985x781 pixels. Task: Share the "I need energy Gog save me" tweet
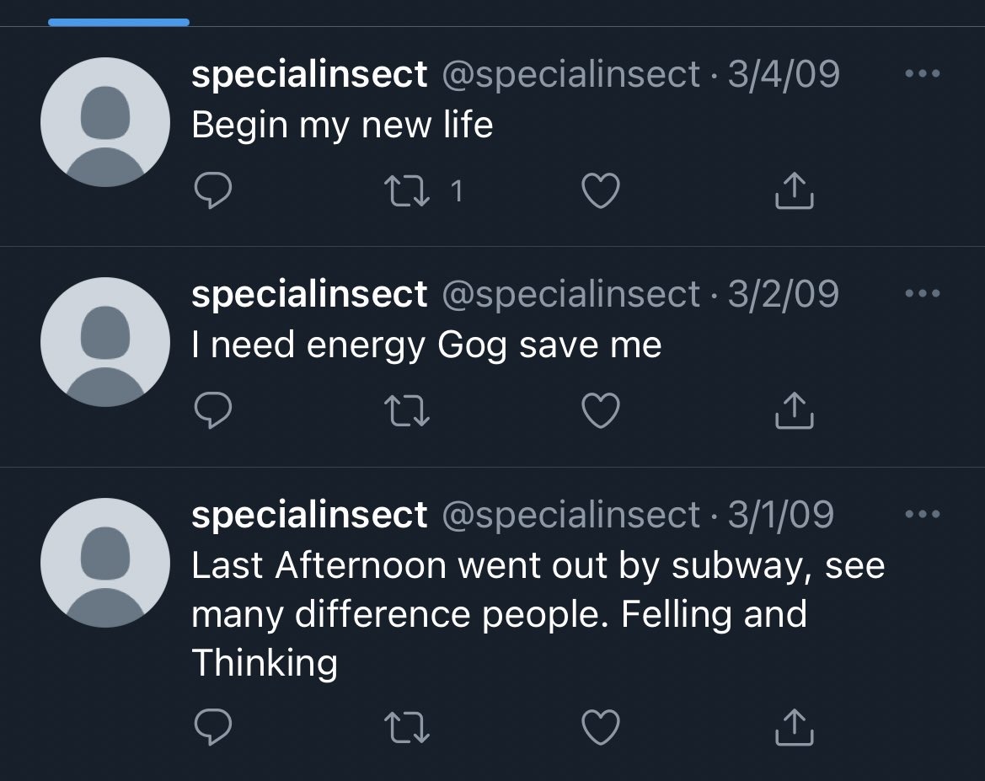(794, 412)
